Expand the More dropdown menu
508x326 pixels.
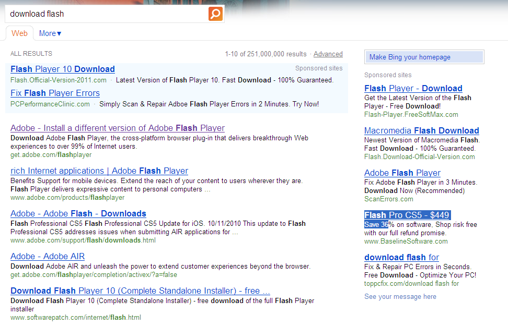coord(50,33)
